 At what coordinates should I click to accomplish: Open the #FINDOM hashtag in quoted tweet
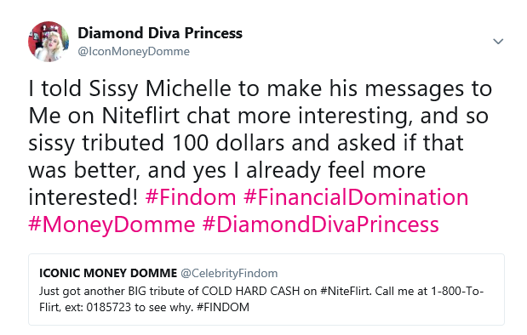pos(223,307)
